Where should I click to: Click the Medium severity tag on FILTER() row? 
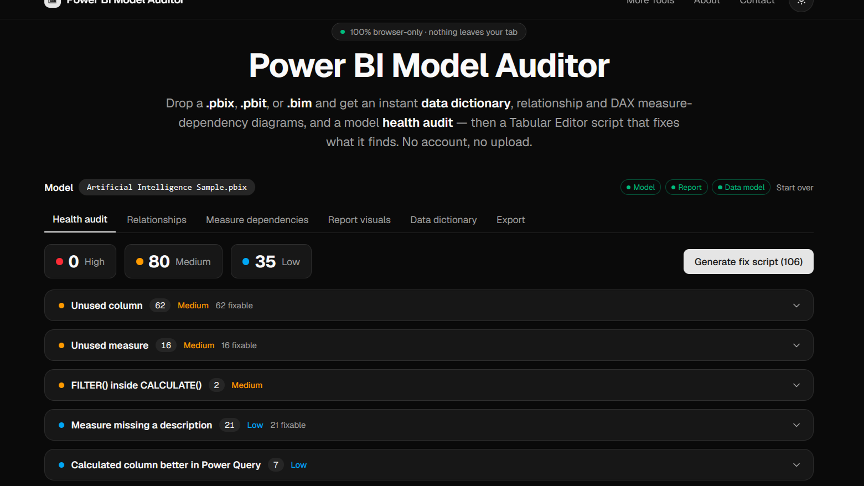pos(247,385)
